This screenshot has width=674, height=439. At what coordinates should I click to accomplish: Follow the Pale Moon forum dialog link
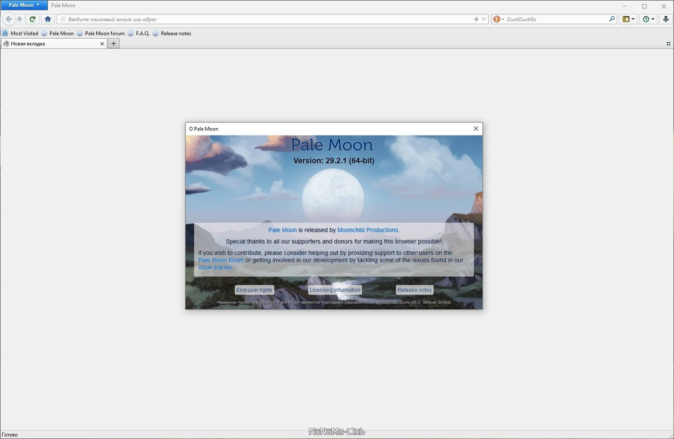[x=221, y=260]
